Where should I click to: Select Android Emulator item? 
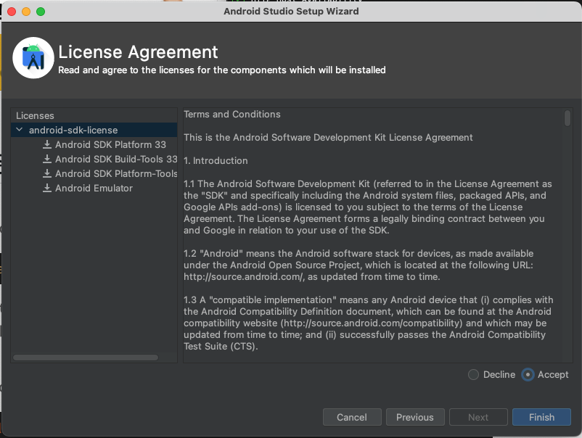pos(94,188)
